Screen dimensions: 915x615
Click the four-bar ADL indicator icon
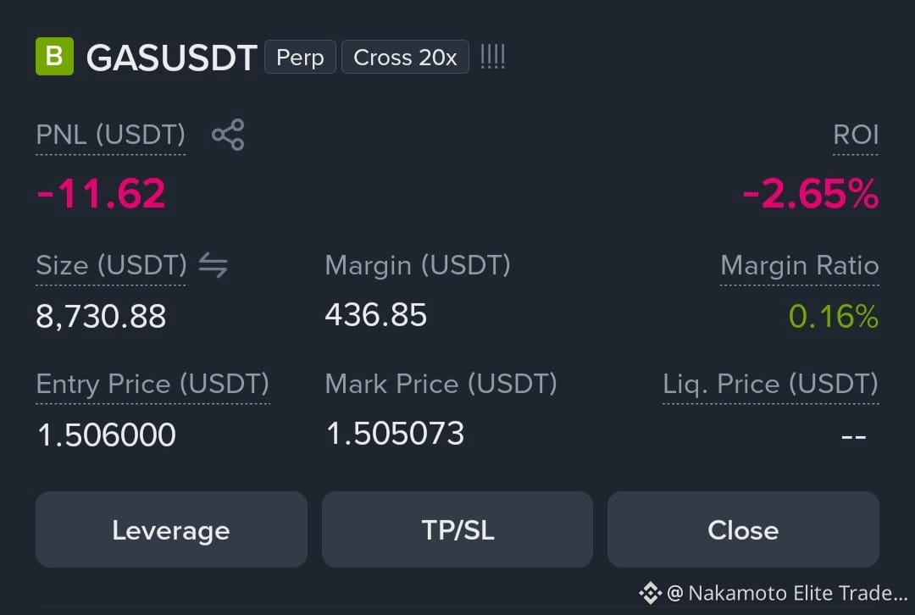(x=492, y=57)
